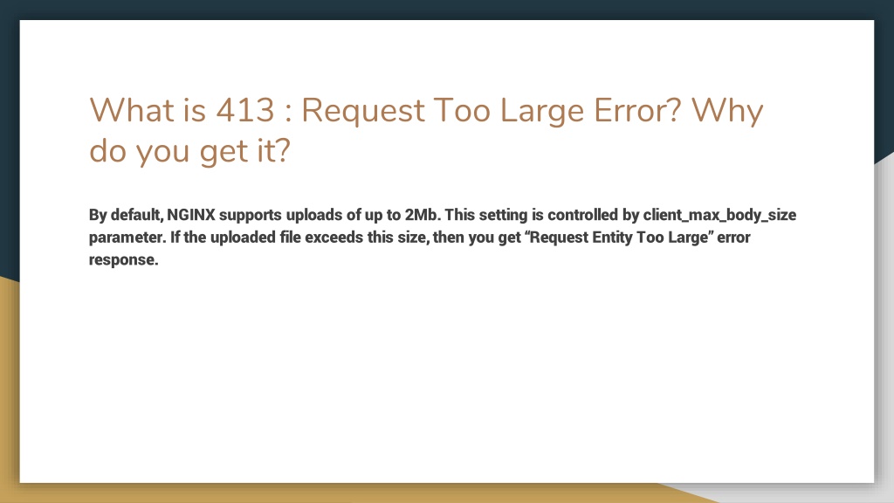Image resolution: width=894 pixels, height=503 pixels.
Task: Click the word "Why" in the title
Action: [x=727, y=113]
